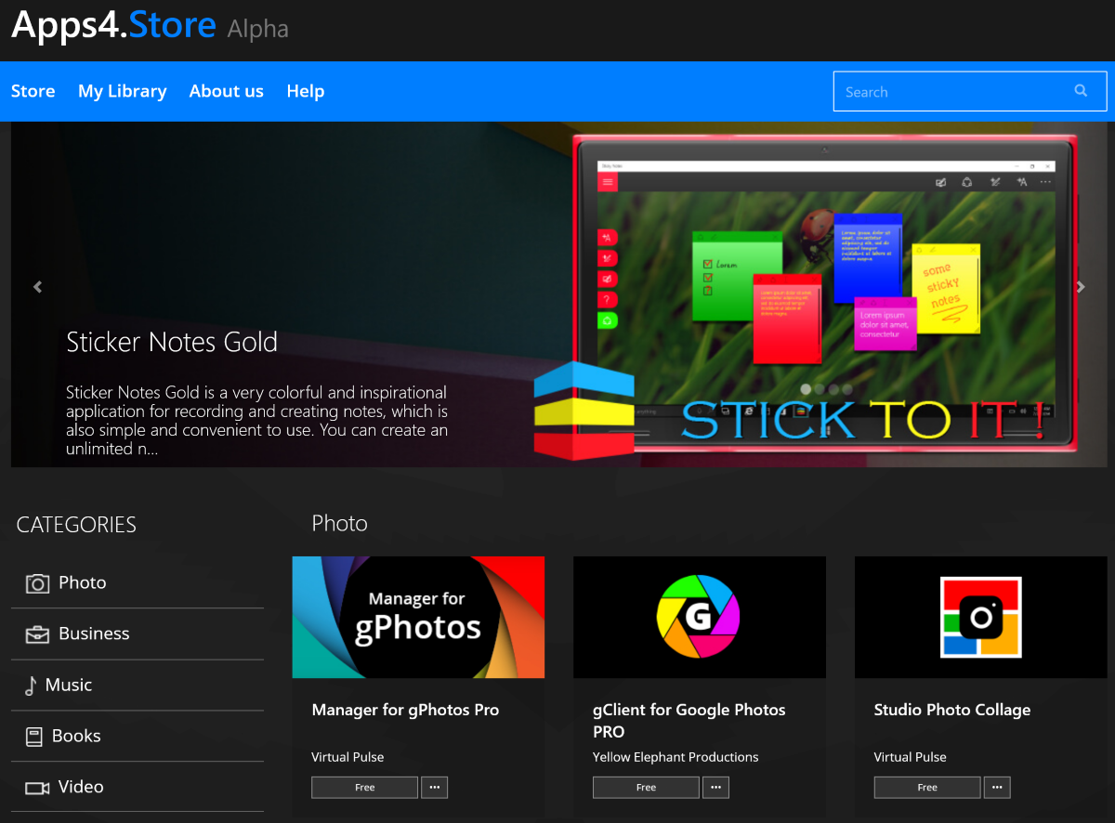This screenshot has height=823, width=1115.
Task: Open more options for gClient for Google Photos
Action: coord(715,788)
